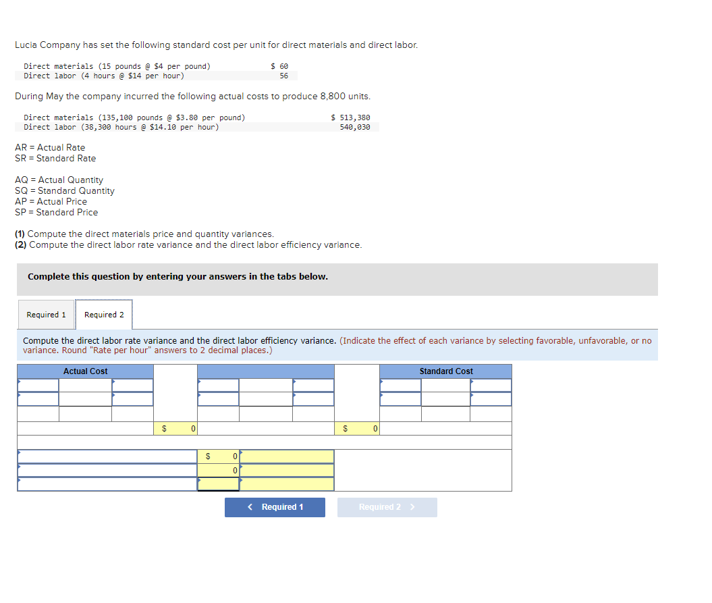Click the Required 2 navigation button
Image resolution: width=712 pixels, height=603 pixels.
[x=387, y=507]
